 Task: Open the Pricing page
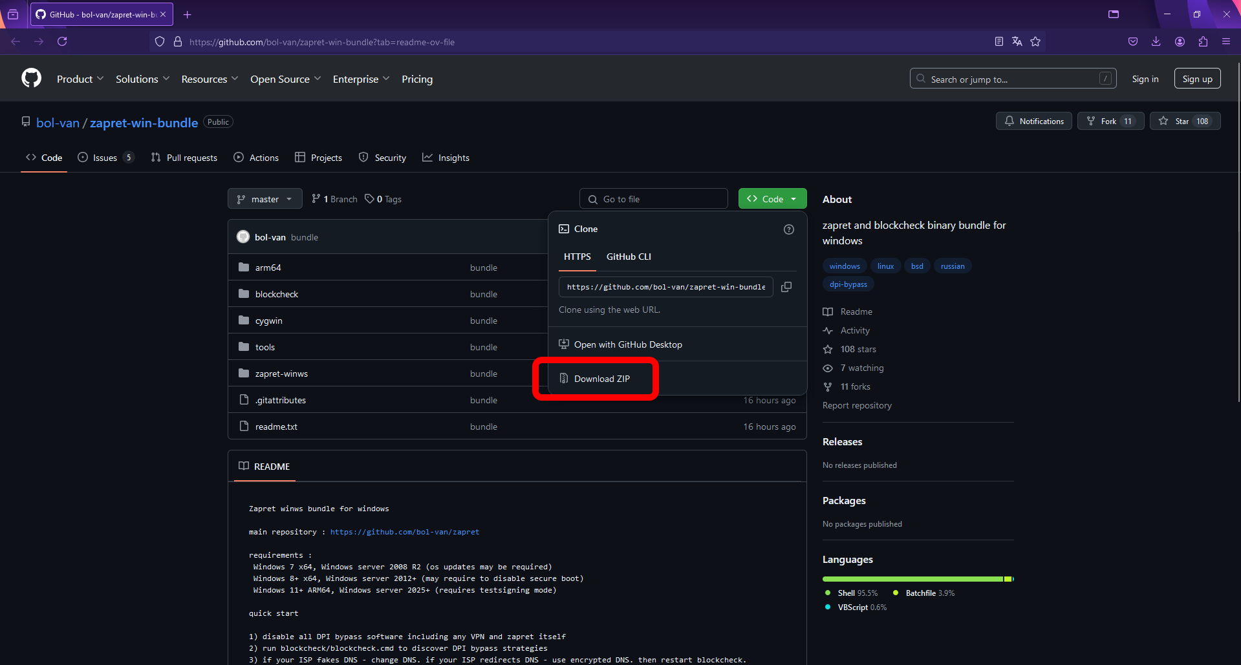417,79
